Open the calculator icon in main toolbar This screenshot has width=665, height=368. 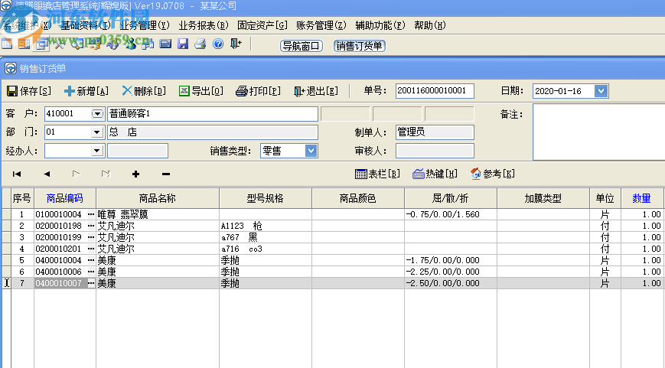click(x=165, y=44)
